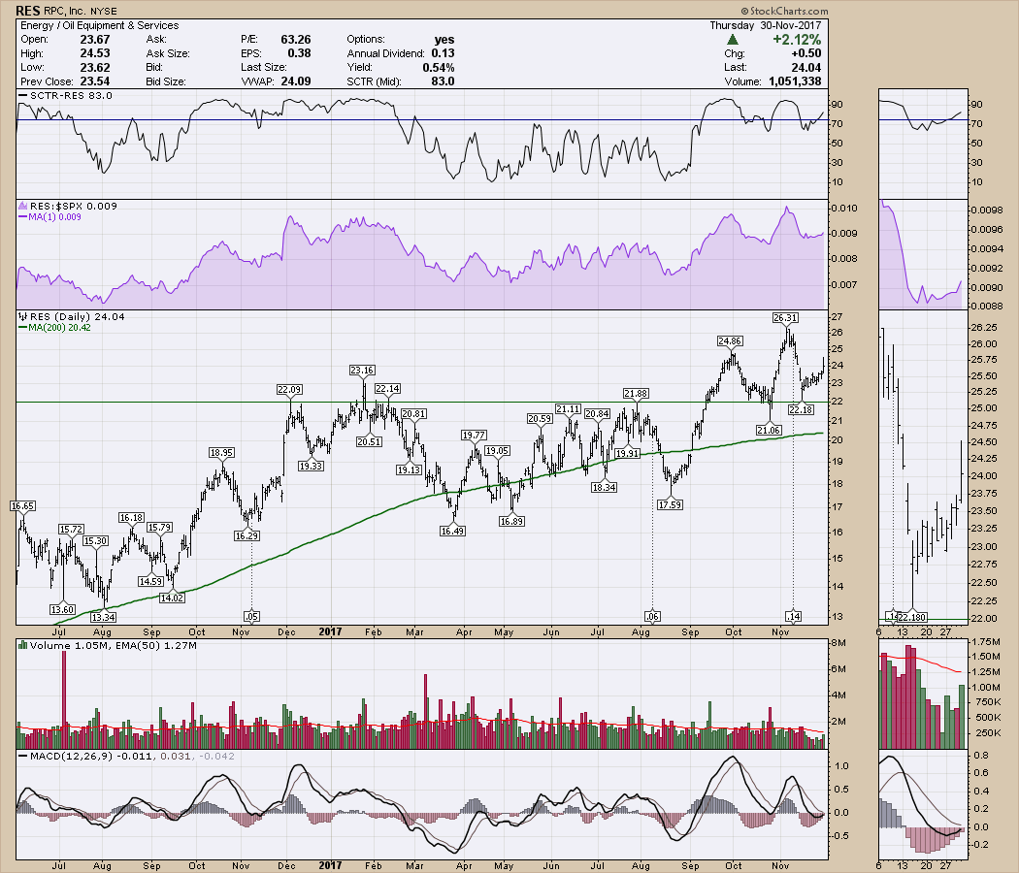Click the 21.88 price label
Screen dimensions: 1019x873
click(x=636, y=394)
